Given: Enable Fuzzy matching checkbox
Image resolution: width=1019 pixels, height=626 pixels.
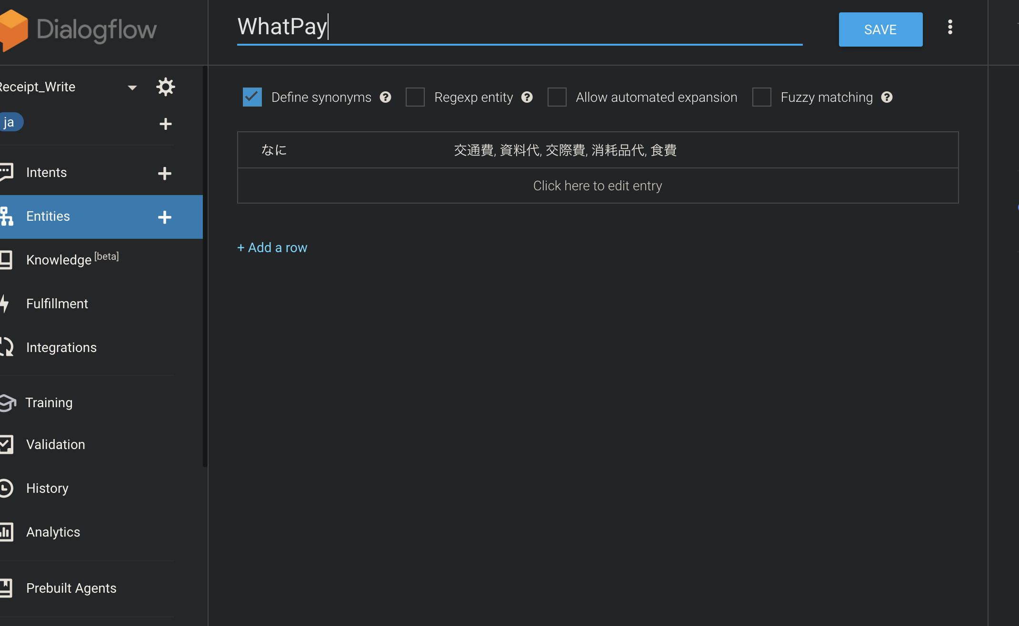Looking at the screenshot, I should pos(761,97).
